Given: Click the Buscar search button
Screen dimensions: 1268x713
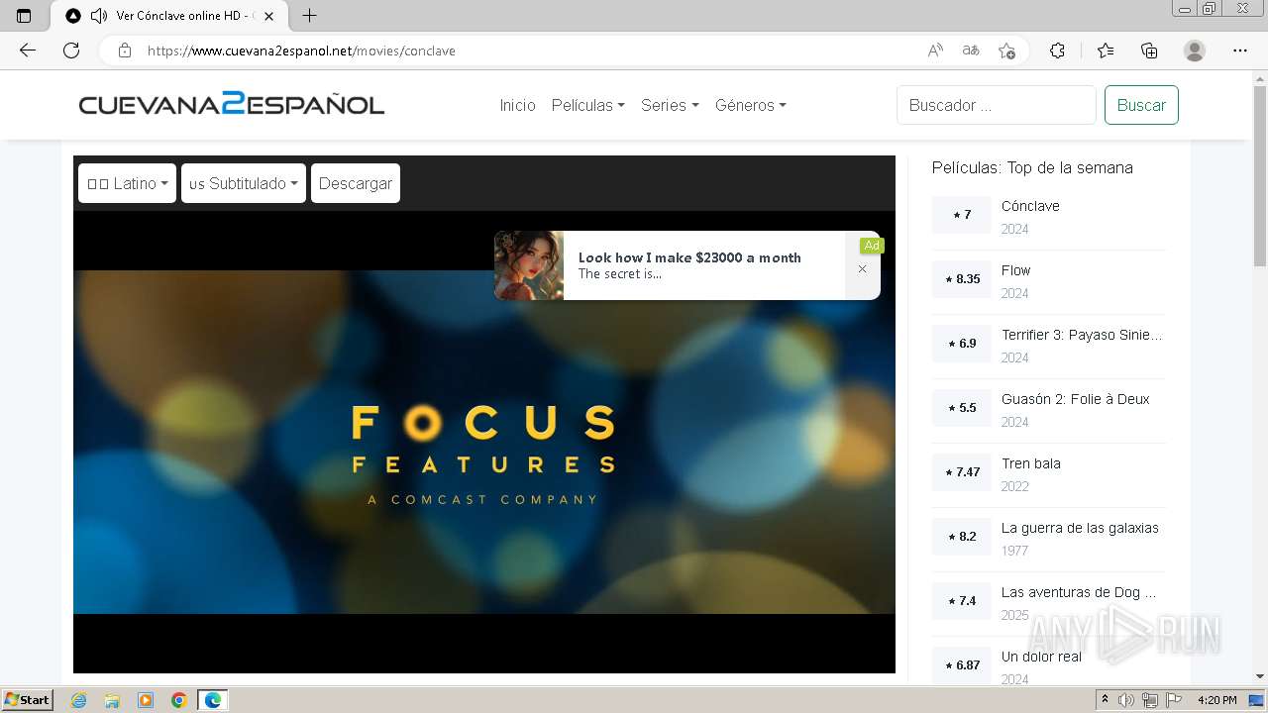Looking at the screenshot, I should tap(1141, 105).
